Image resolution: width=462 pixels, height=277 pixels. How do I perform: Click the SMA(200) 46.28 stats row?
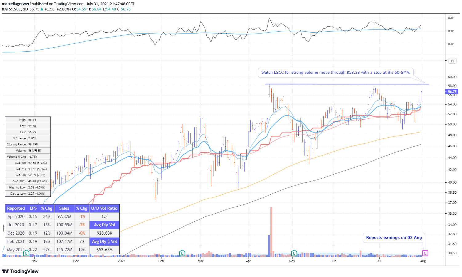click(28, 181)
